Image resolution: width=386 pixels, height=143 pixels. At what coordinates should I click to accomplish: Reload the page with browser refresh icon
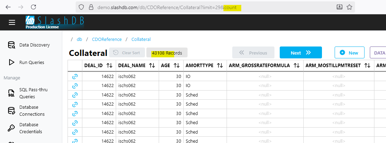[33, 7]
